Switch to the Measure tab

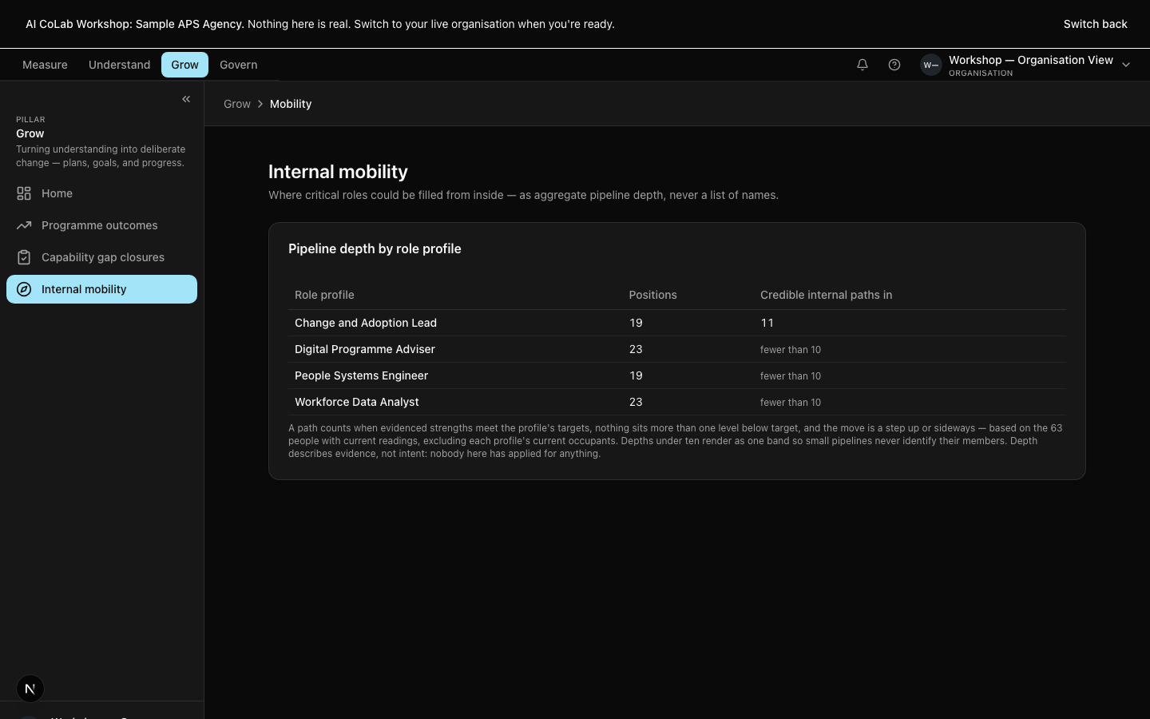(x=45, y=65)
